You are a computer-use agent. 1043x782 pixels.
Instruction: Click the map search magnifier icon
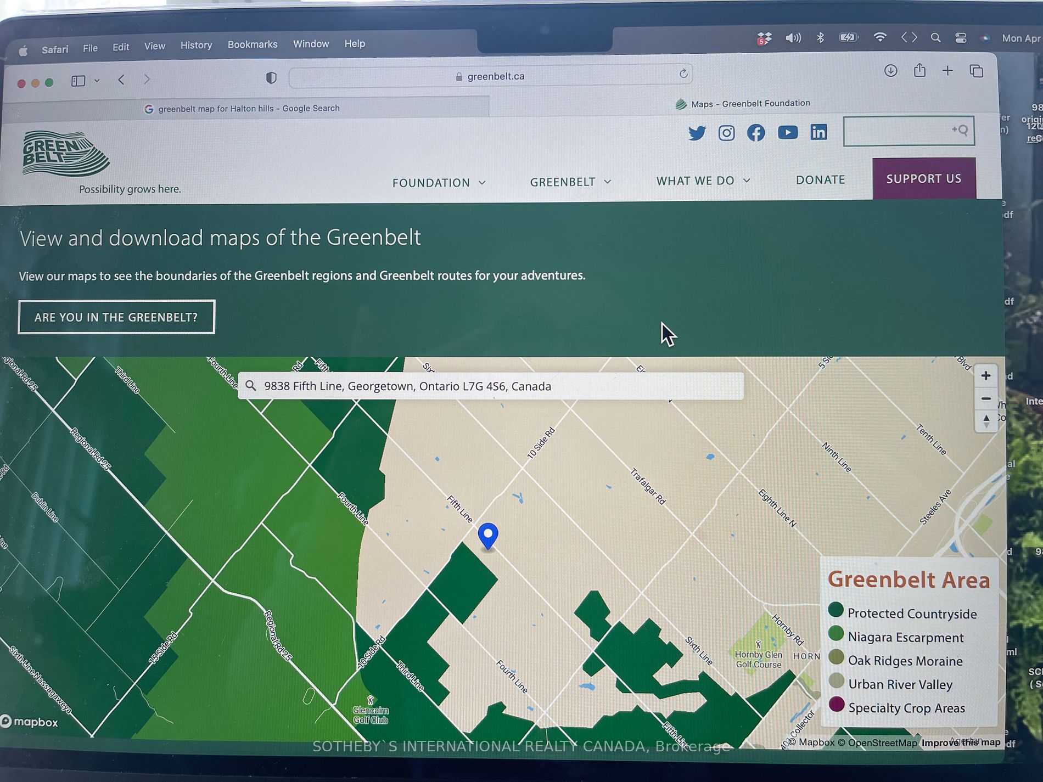coord(251,386)
